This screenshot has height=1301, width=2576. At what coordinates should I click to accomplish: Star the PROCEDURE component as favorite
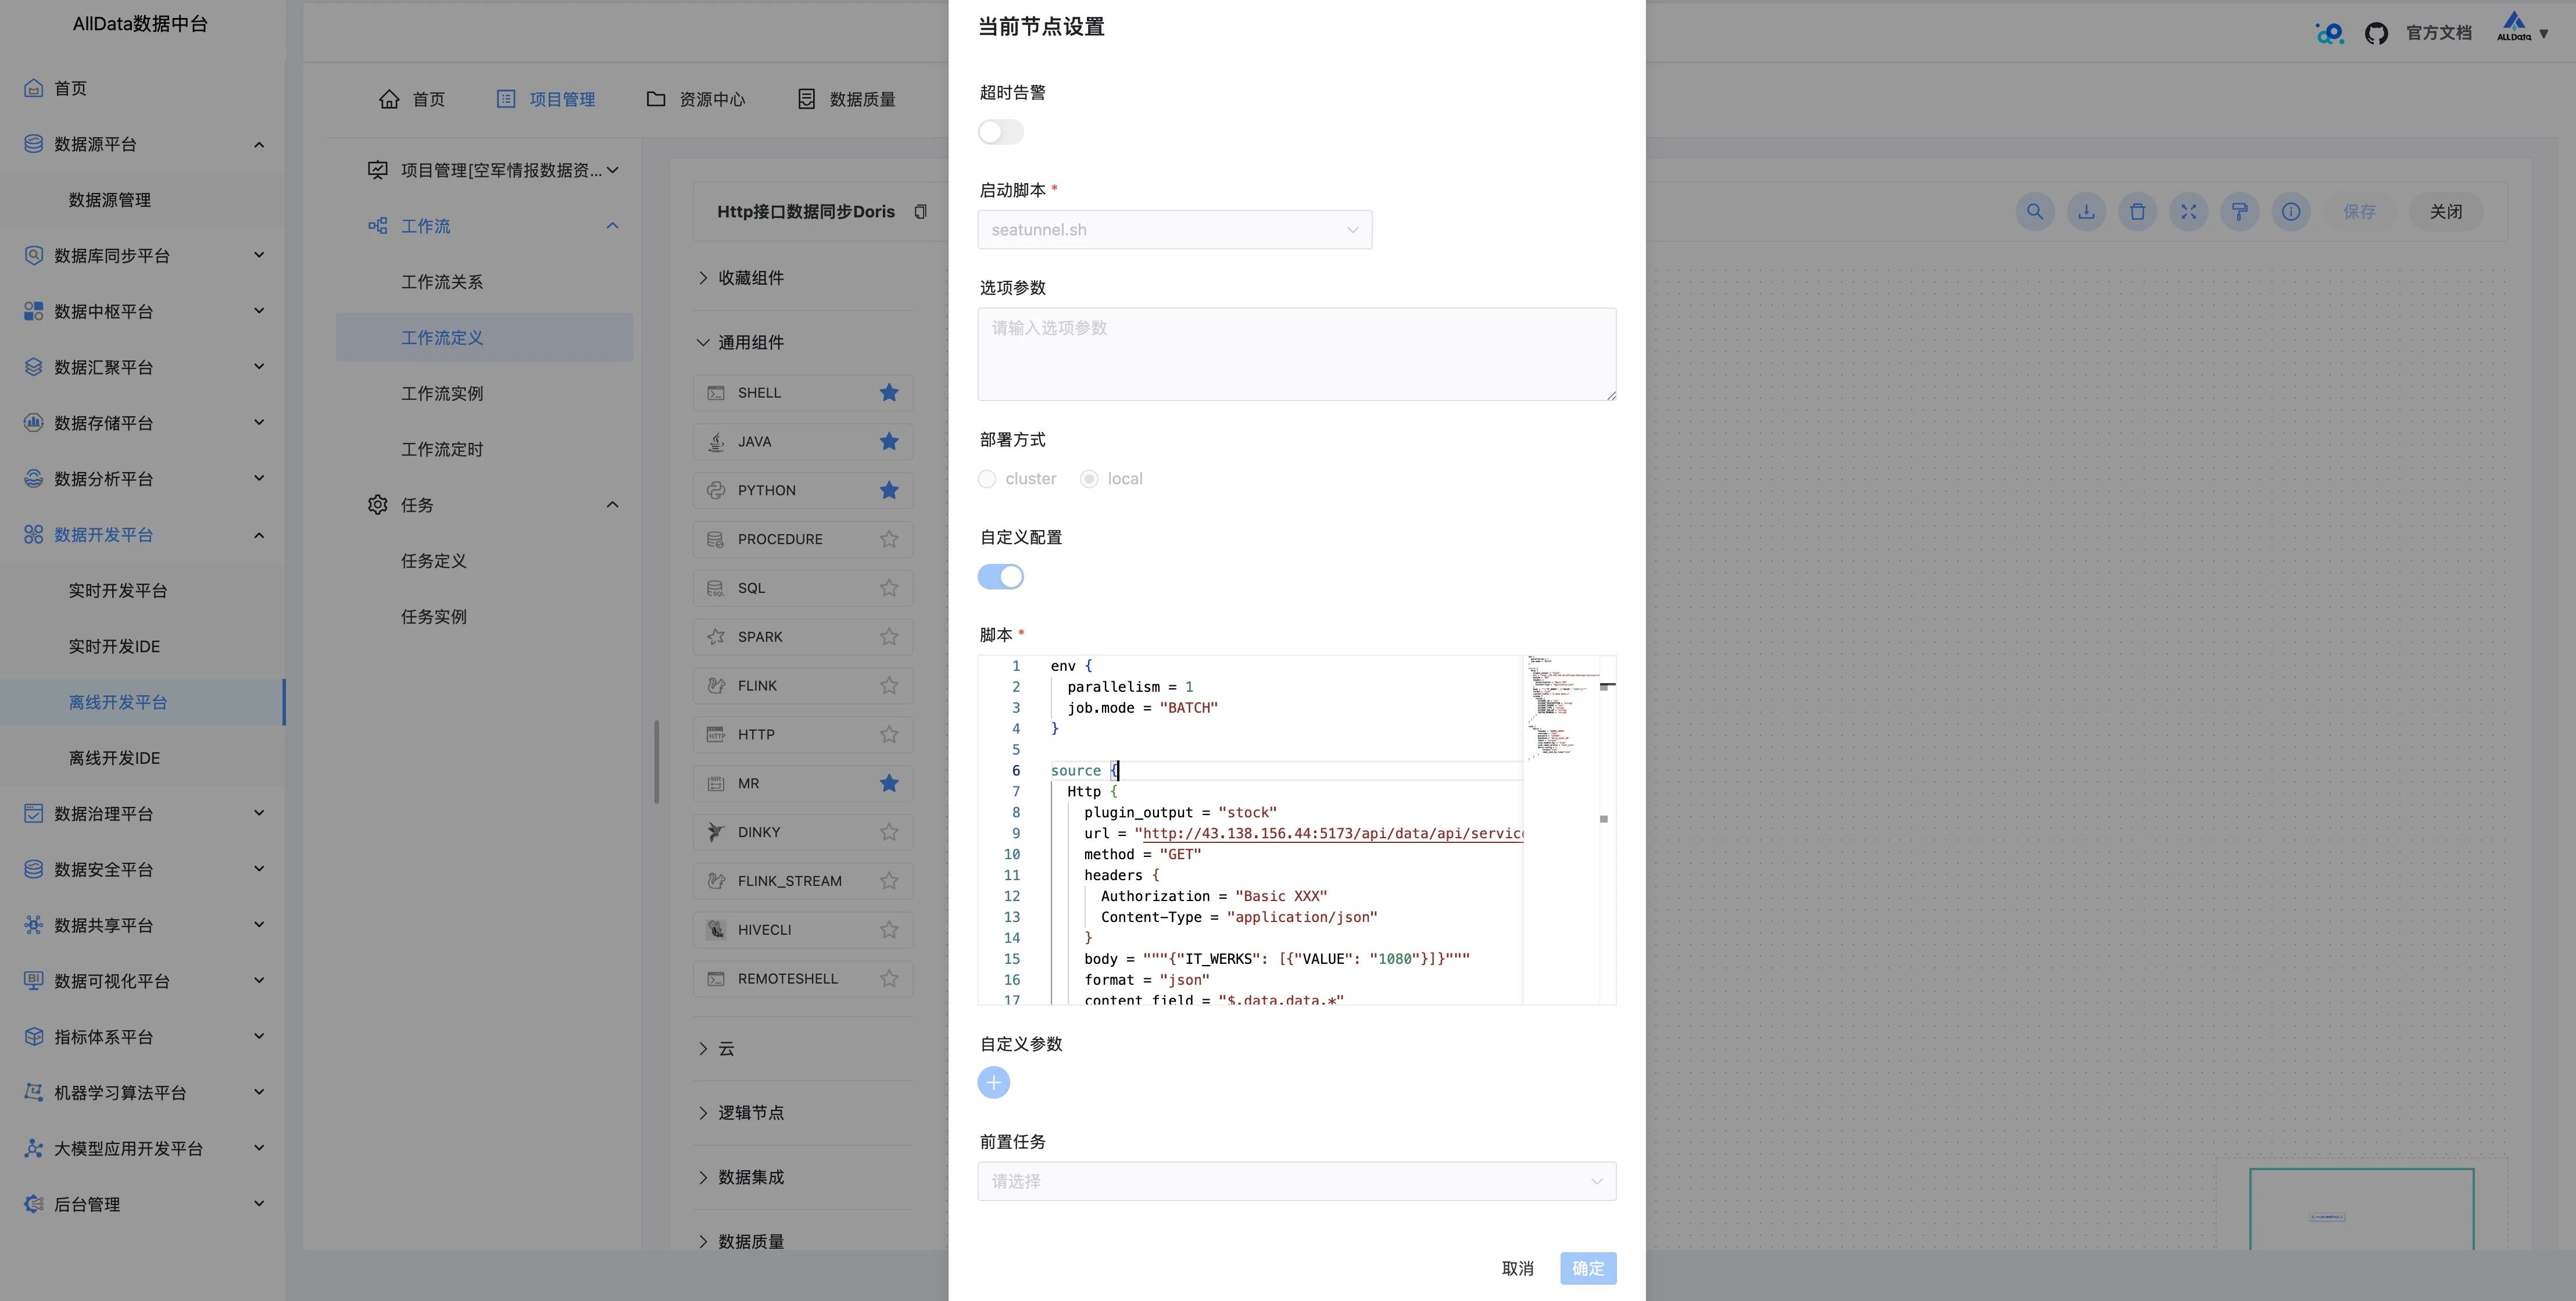pos(888,539)
